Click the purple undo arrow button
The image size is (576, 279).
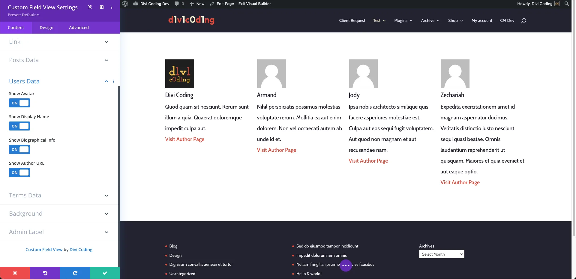[x=45, y=273]
